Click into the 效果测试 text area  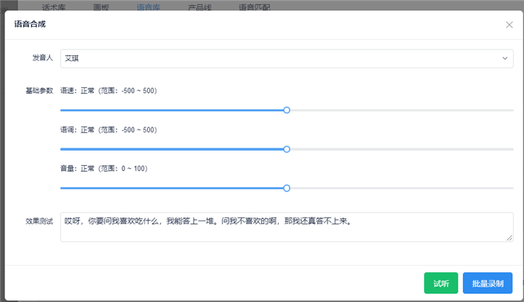(x=284, y=226)
